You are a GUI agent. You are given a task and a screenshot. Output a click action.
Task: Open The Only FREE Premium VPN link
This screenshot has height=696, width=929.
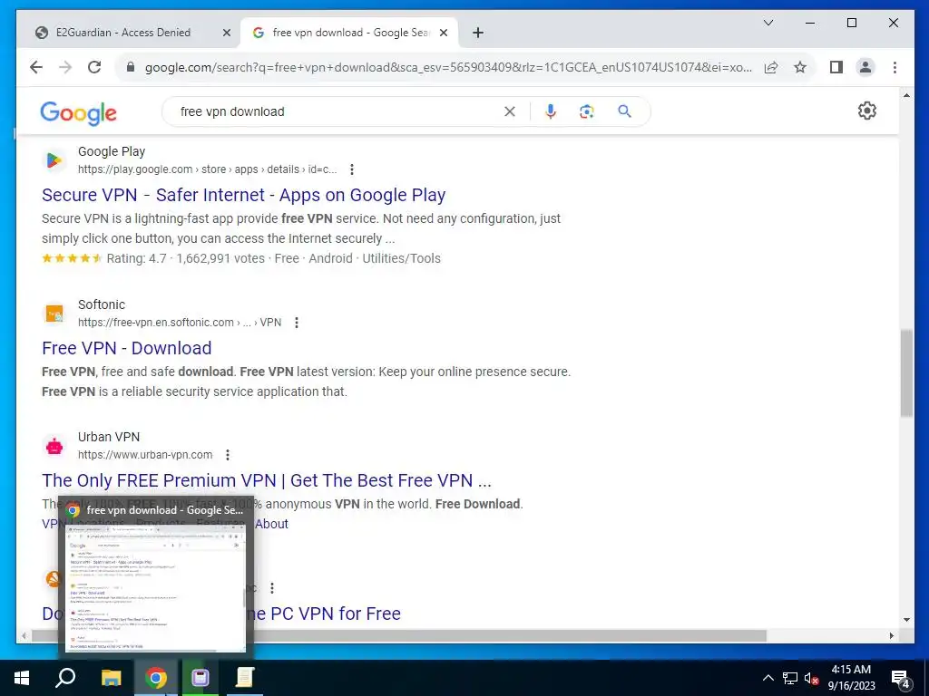(267, 480)
